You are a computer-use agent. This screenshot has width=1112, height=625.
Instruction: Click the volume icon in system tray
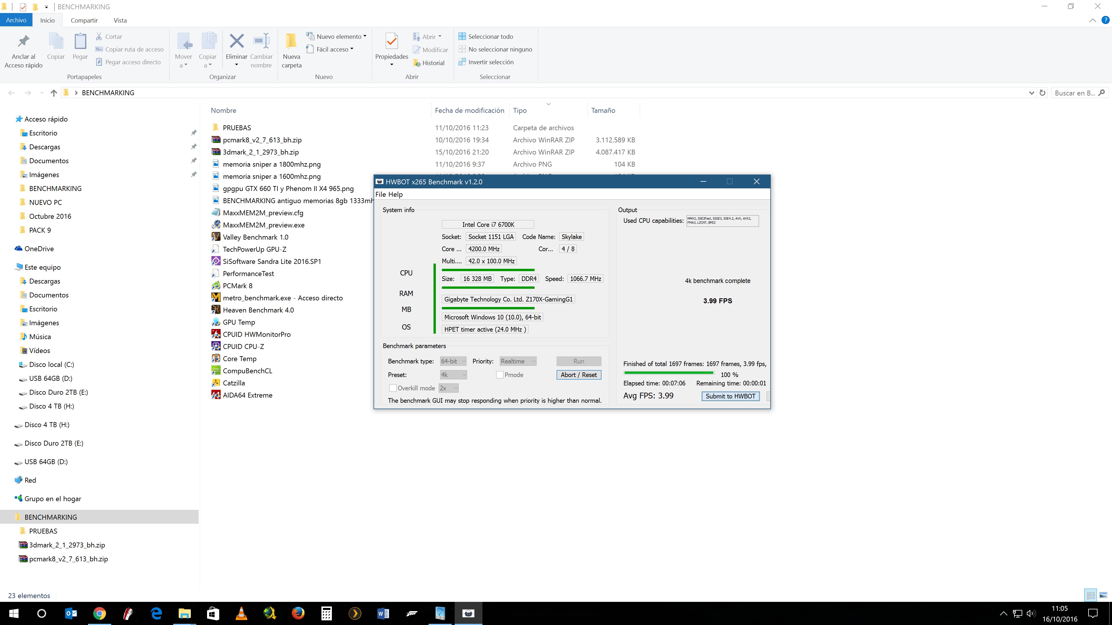point(1031,613)
